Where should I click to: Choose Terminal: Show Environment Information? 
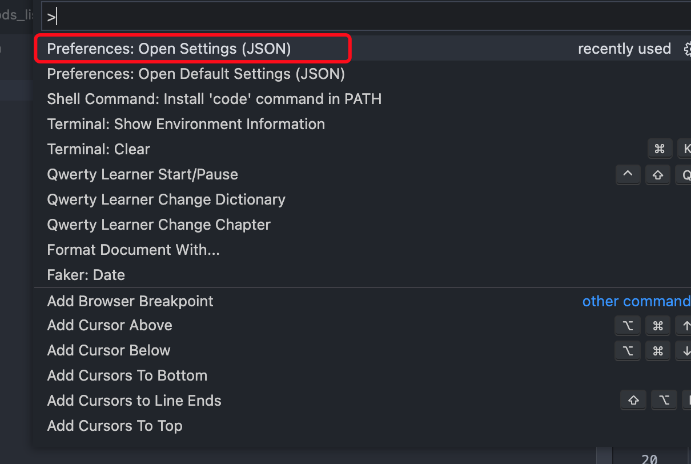tap(363, 124)
